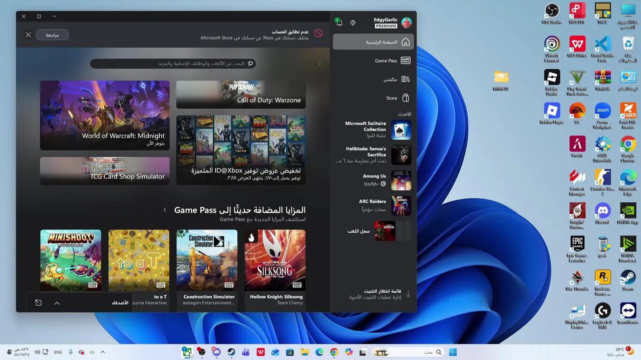Image resolution: width=641 pixels, height=360 pixels.
Task: Open WPS Office desktop shortcut
Action: tap(577, 47)
